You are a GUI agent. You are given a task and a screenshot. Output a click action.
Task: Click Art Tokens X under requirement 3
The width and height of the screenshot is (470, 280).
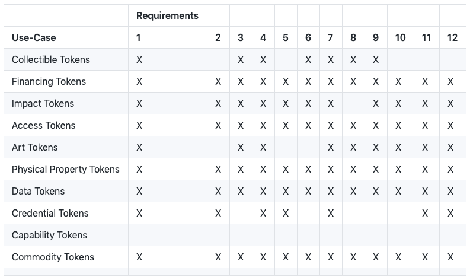(x=241, y=147)
